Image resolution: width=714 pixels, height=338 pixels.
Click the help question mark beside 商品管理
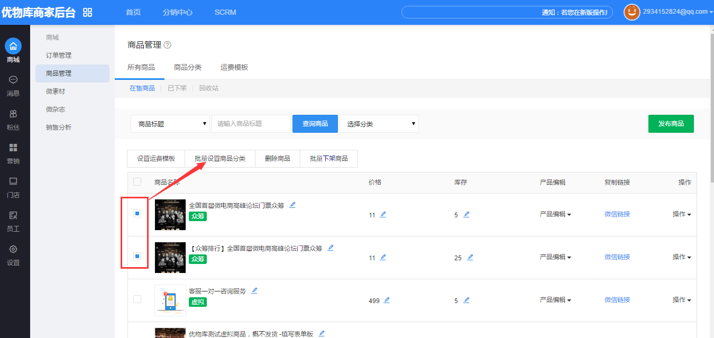[x=168, y=45]
